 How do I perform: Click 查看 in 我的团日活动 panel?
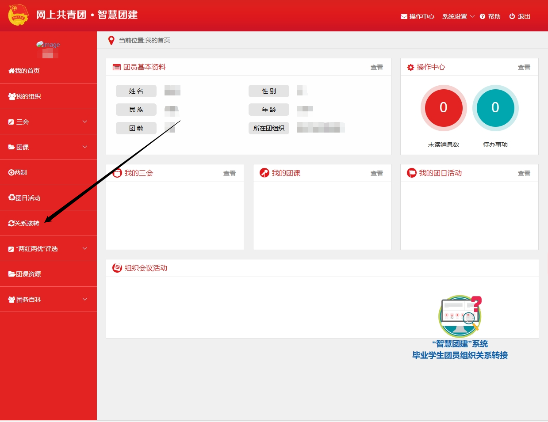coord(524,173)
